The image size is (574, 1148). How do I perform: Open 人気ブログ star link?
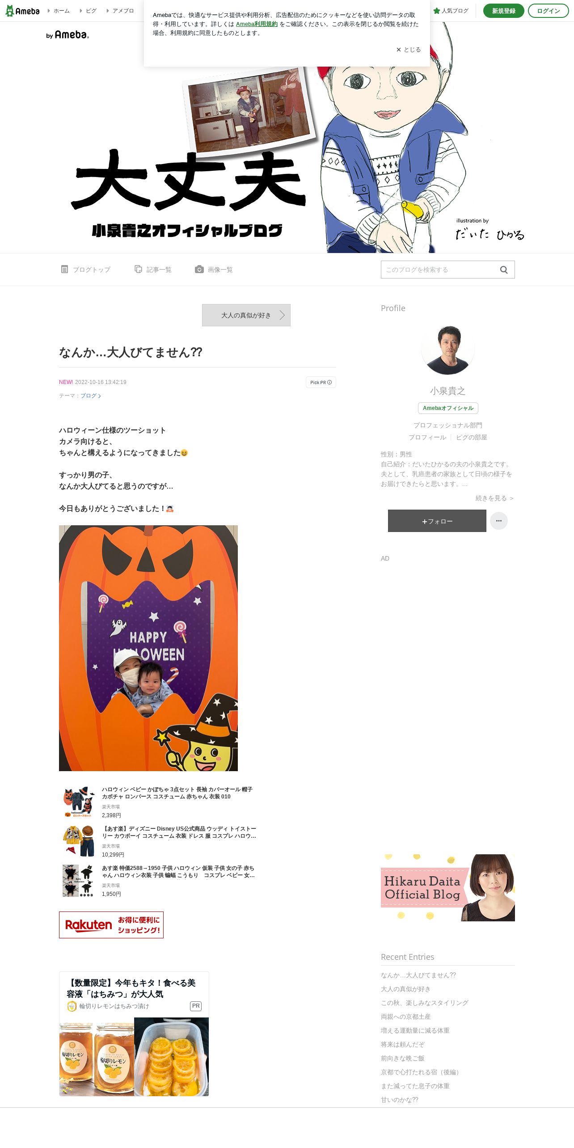(x=451, y=11)
